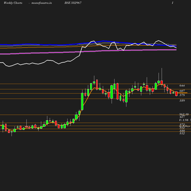The height and width of the screenshot is (191, 191).
Task: Click the "munafasutra.in" site label
Action: pyautogui.click(x=42, y=3)
